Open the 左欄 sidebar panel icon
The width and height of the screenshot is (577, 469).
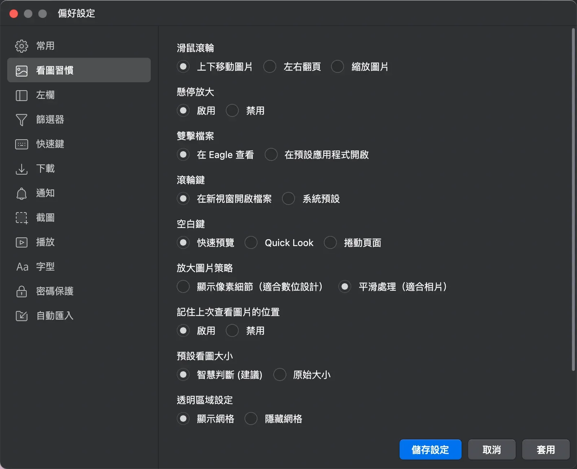pos(22,95)
